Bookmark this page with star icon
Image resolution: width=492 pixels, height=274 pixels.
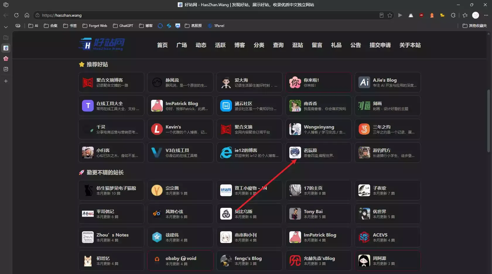coord(390,15)
